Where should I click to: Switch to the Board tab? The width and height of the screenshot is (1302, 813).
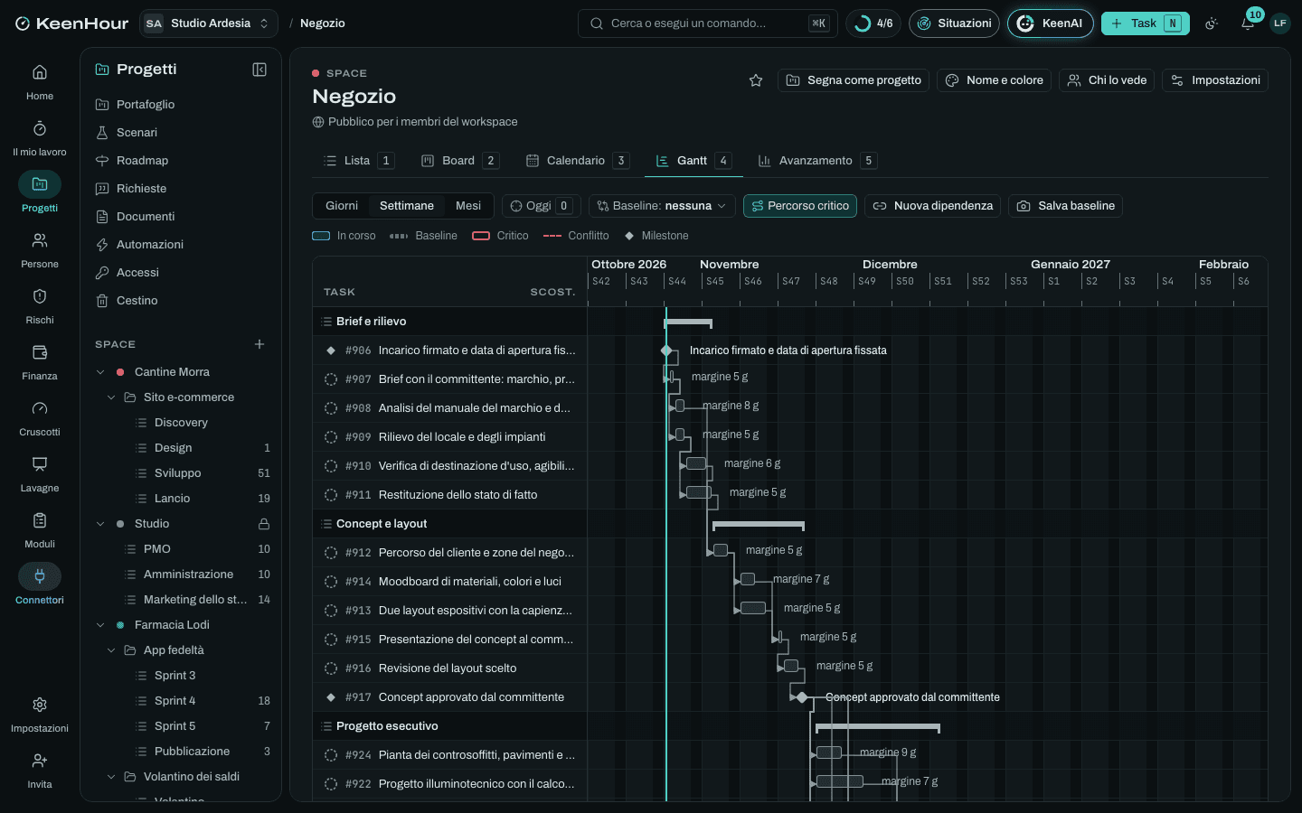(x=459, y=161)
